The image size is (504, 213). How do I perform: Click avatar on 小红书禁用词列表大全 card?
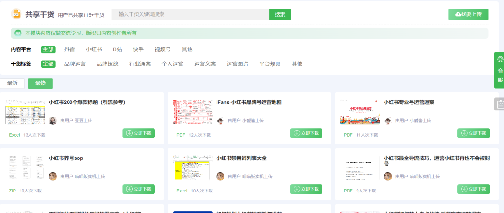click(220, 176)
